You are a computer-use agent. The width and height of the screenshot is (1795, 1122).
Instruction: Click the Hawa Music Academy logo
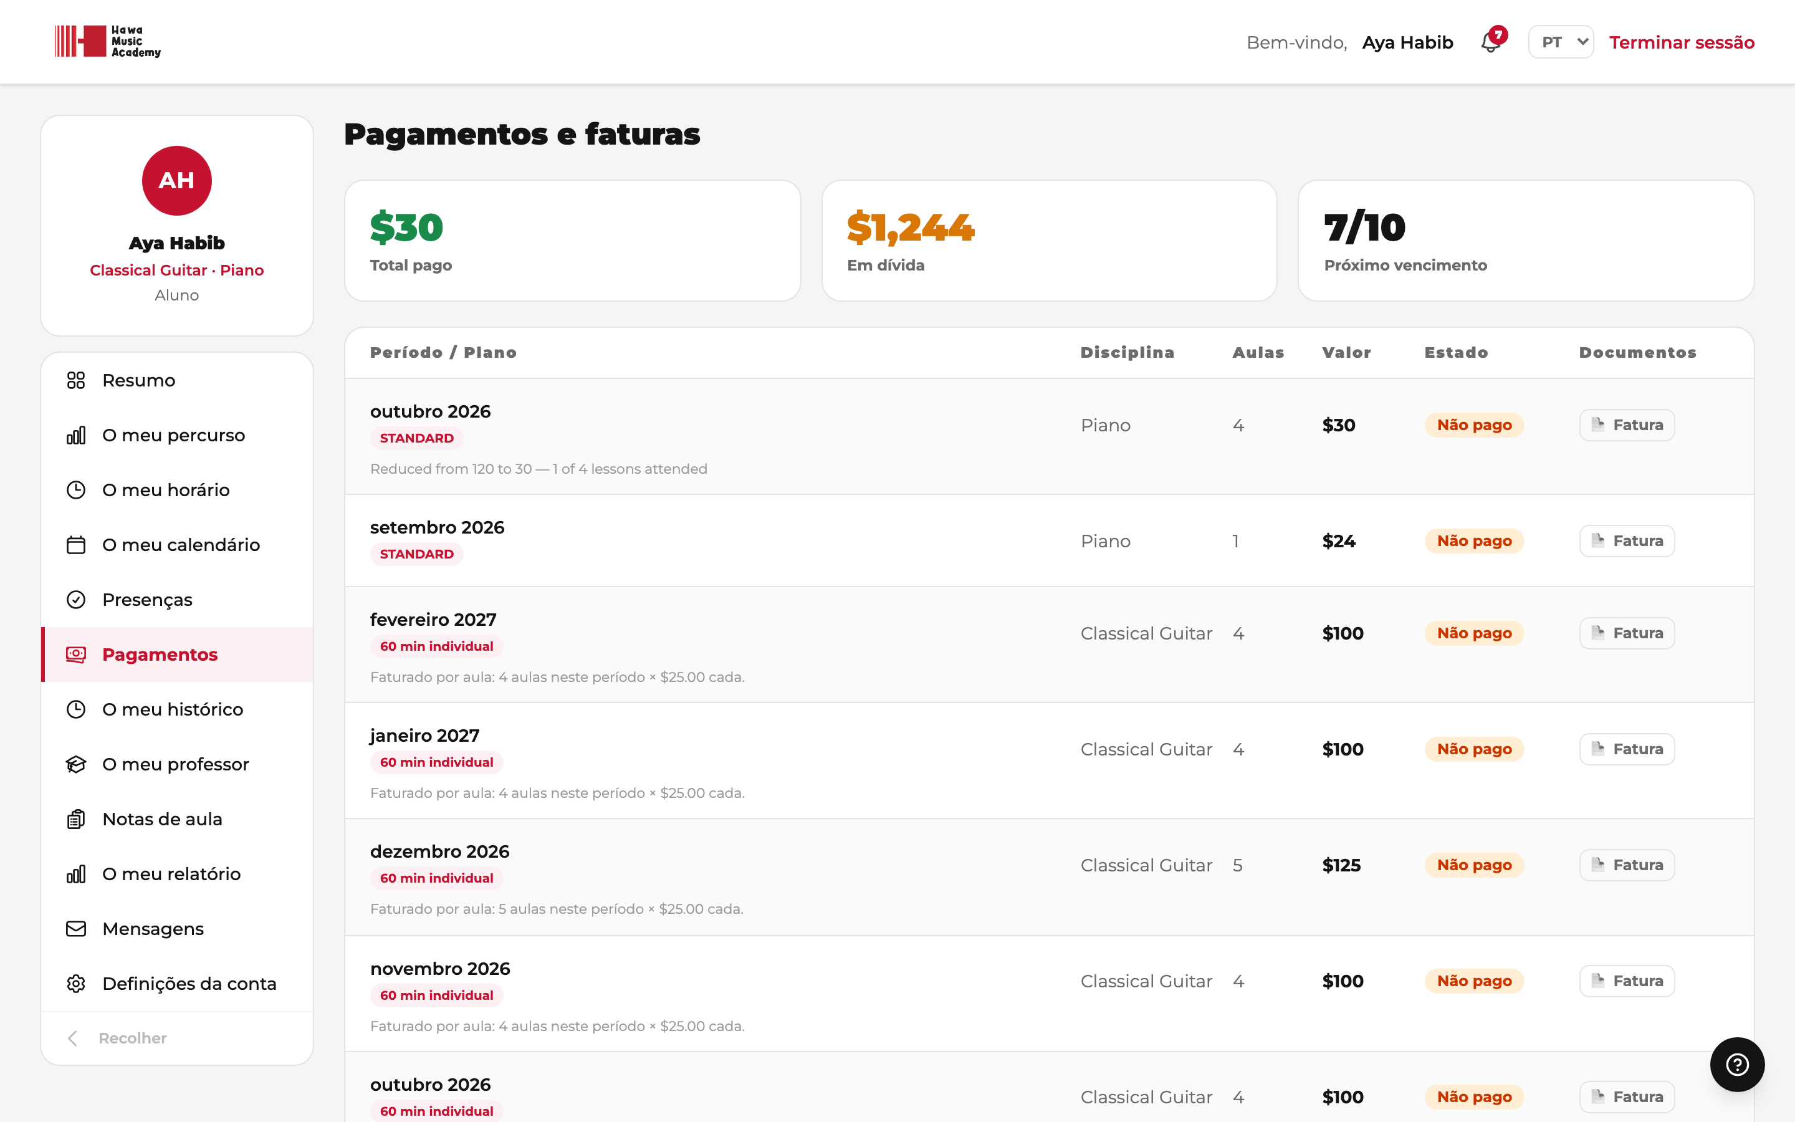pos(108,42)
